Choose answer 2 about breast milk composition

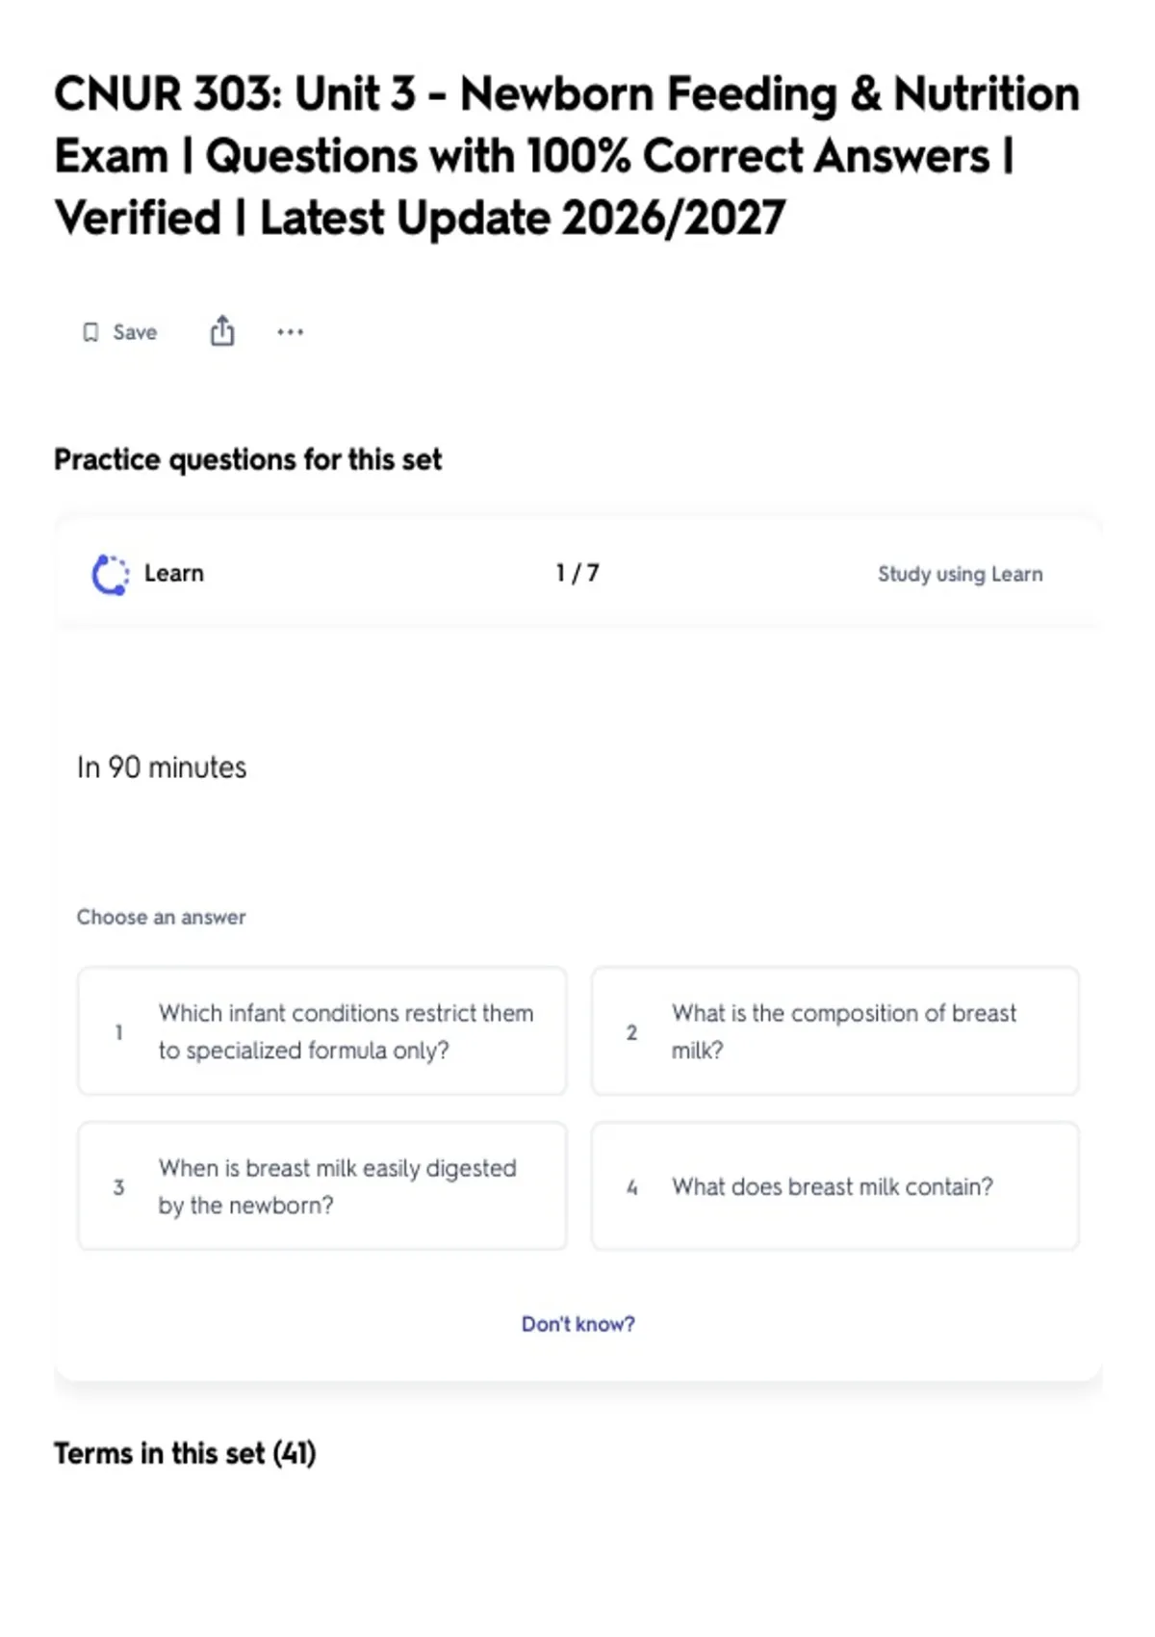pos(835,1031)
